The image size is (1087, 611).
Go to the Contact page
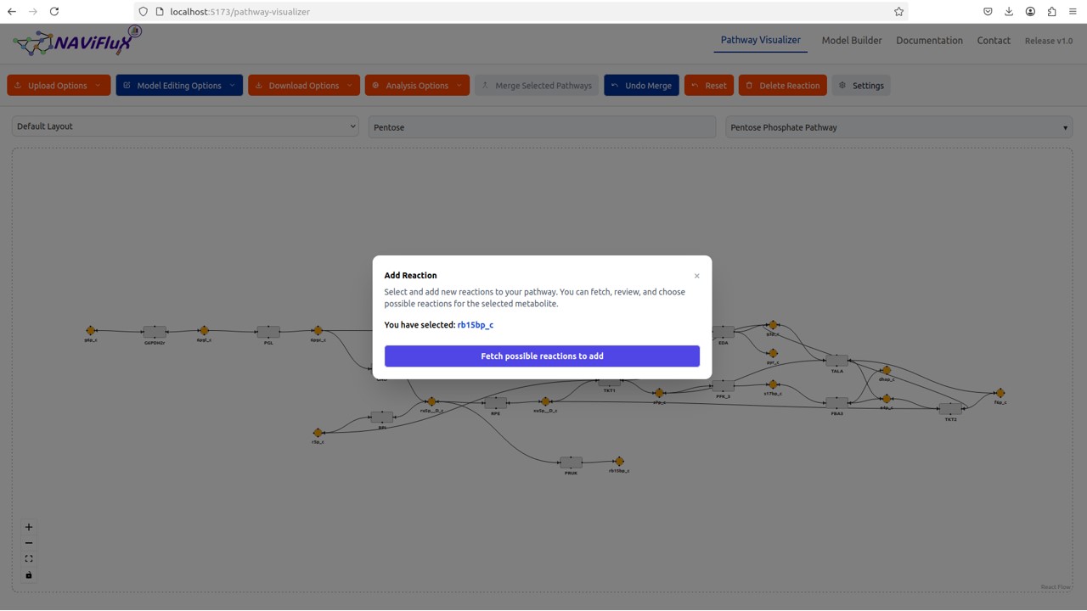tap(993, 41)
